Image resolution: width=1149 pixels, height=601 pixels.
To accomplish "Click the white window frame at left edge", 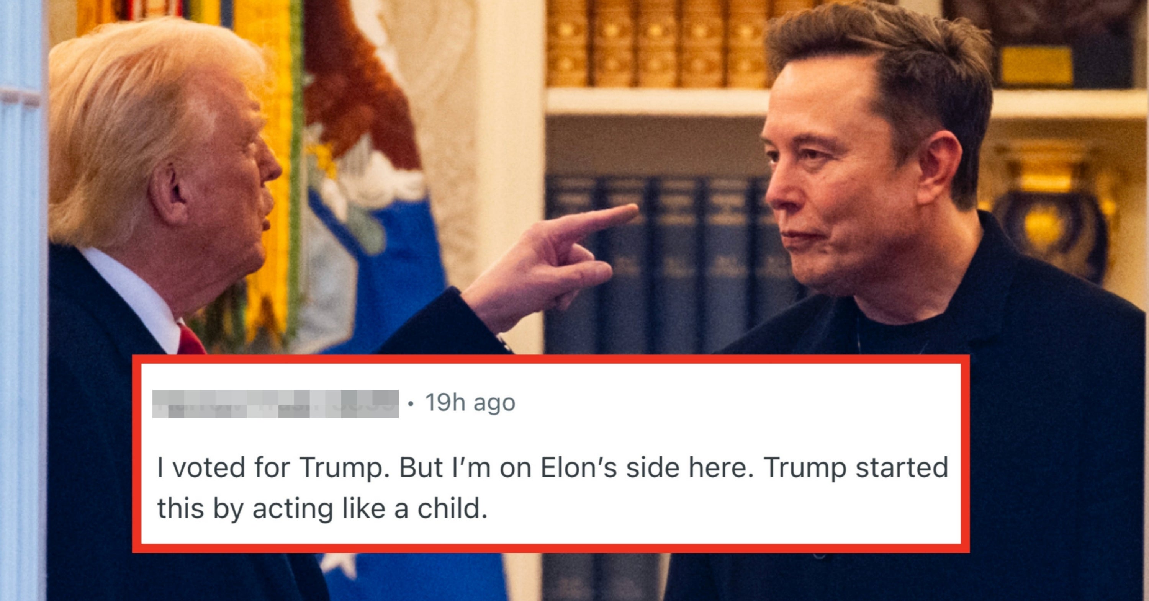I will 22,300.
